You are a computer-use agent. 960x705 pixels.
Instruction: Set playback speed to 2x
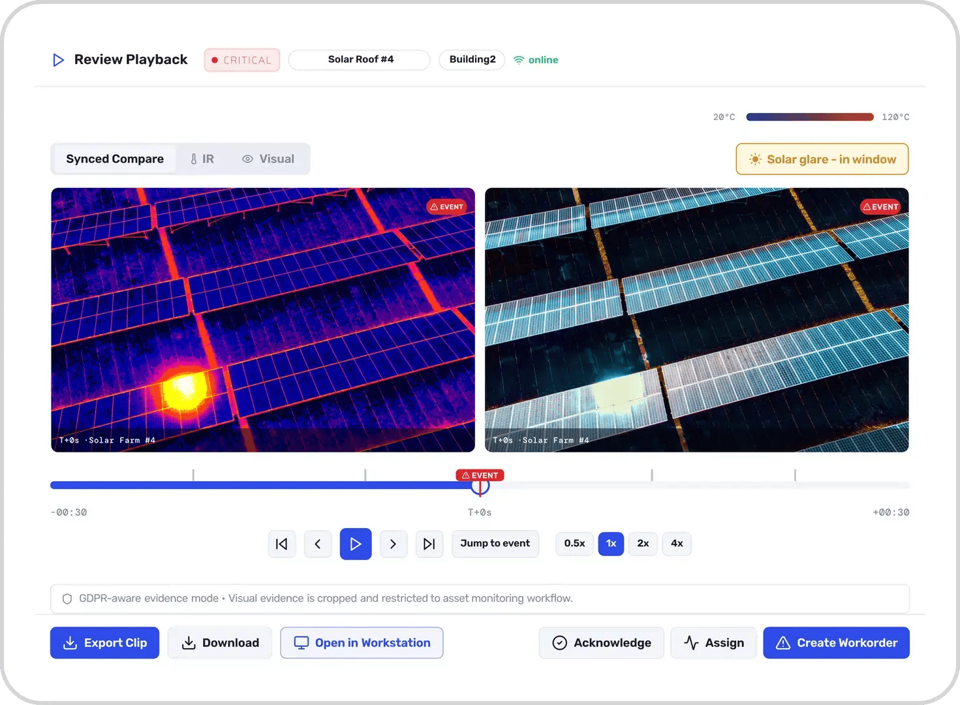(x=643, y=544)
